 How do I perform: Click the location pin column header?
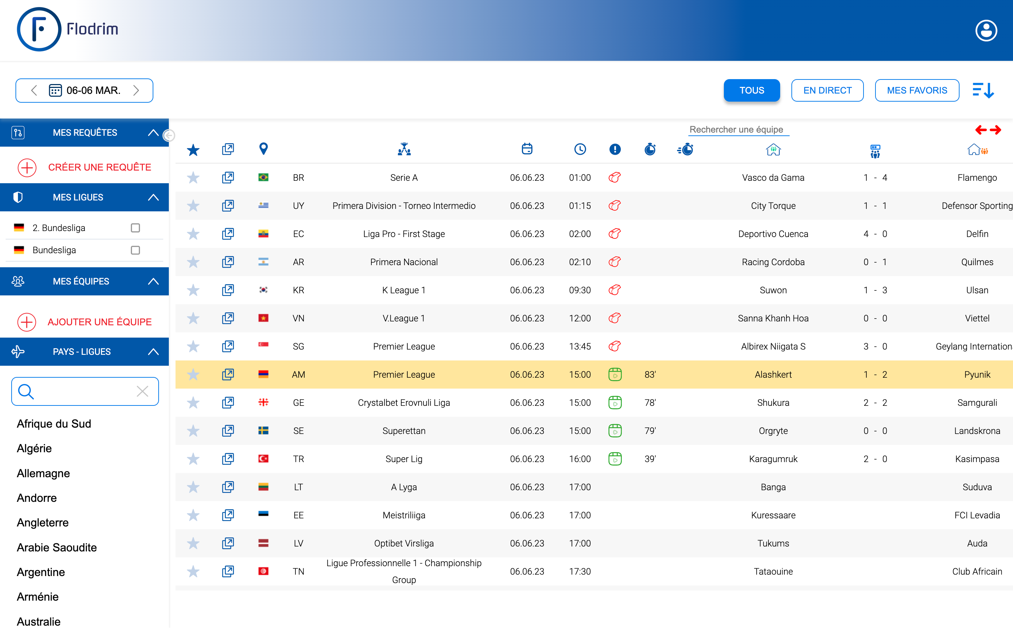pyautogui.click(x=263, y=149)
